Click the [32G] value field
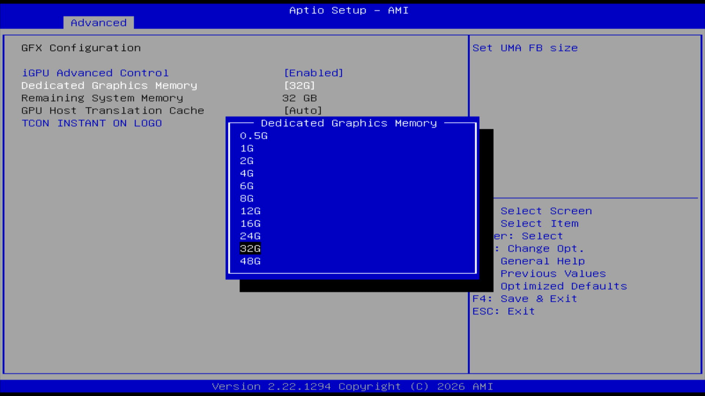 [299, 85]
